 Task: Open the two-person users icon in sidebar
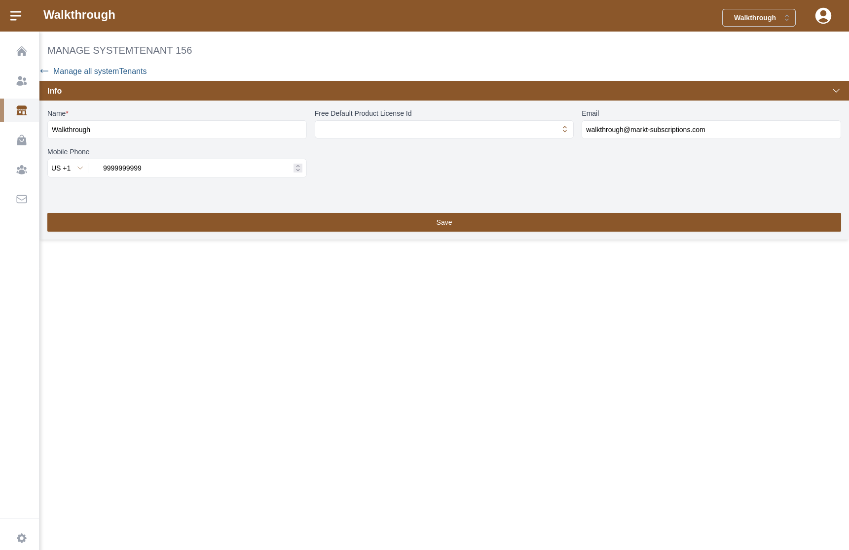tap(21, 81)
